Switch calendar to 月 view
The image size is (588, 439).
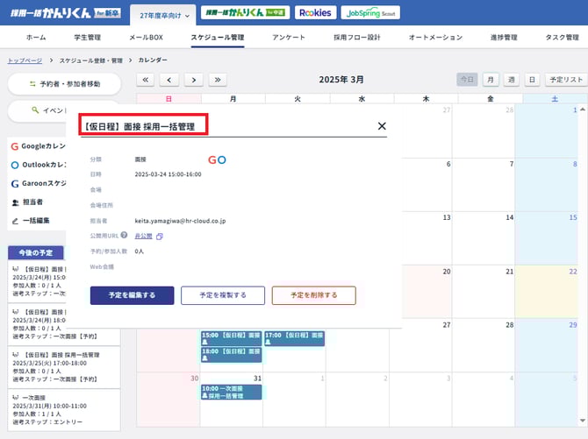tap(491, 80)
